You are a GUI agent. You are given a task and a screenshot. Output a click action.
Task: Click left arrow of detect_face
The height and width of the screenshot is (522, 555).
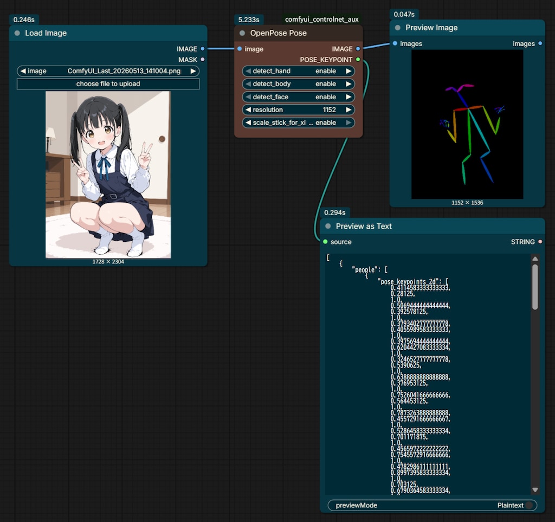[x=248, y=97]
